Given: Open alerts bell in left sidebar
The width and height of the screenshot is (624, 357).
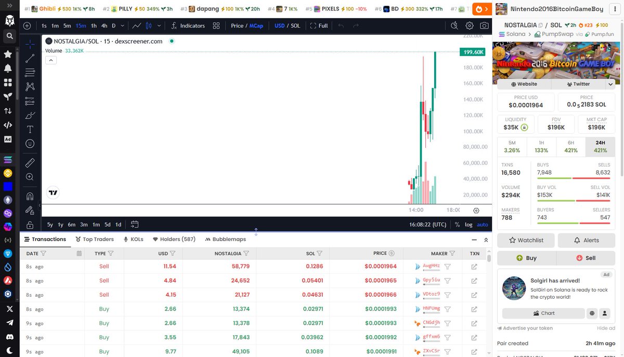Looking at the screenshot, I should point(8,68).
